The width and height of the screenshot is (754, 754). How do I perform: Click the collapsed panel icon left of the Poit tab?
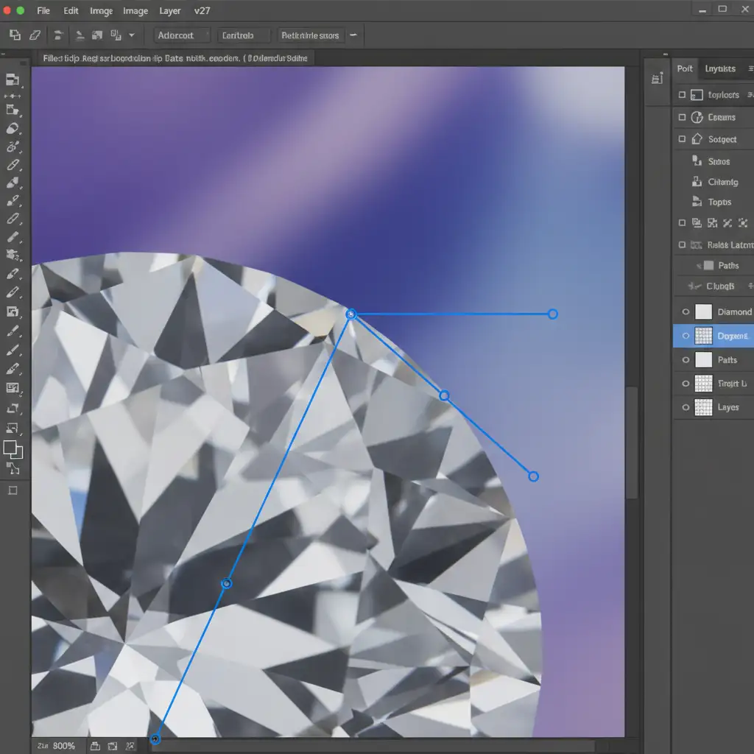pos(657,79)
